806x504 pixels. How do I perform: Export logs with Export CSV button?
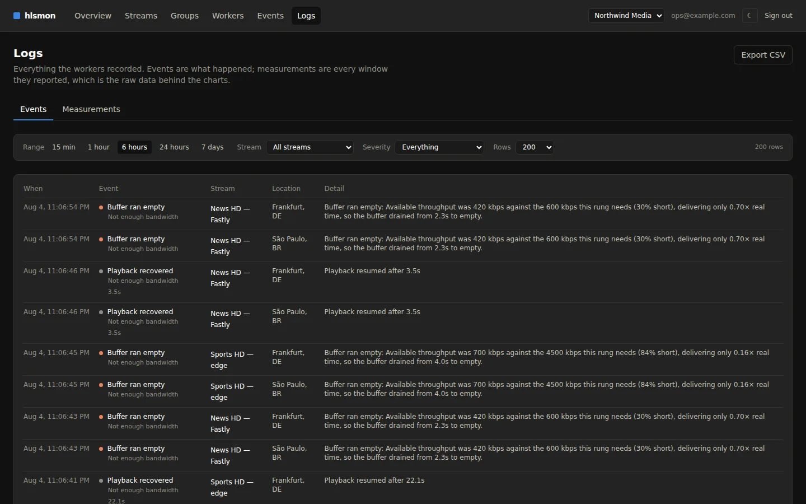[763, 55]
